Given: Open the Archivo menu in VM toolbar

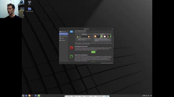Looking at the screenshot, I should click(69, 96).
